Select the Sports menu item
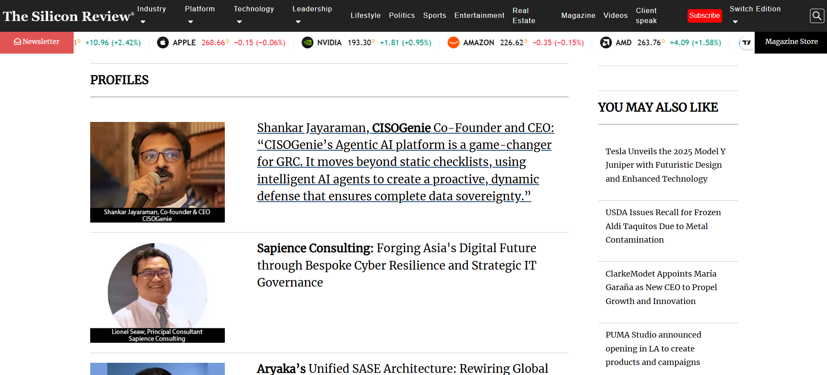Viewport: 827px width, 375px height. tap(434, 16)
